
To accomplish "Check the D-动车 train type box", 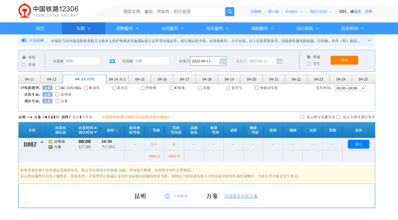I will coord(86,88).
